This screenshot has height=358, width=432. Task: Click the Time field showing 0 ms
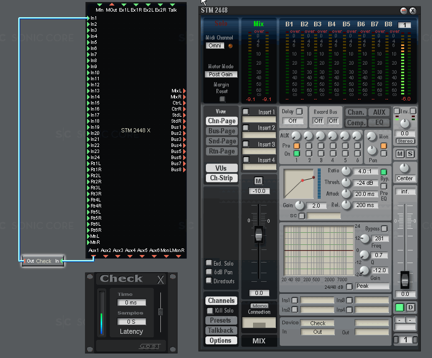[132, 302]
